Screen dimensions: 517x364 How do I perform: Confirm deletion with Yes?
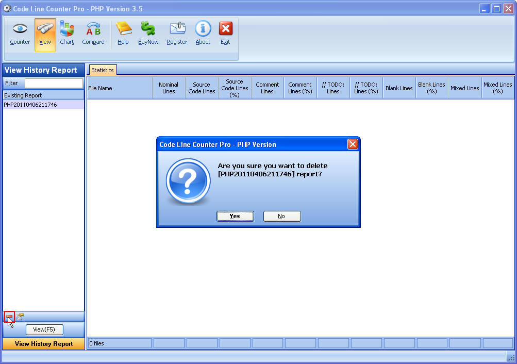(x=235, y=216)
